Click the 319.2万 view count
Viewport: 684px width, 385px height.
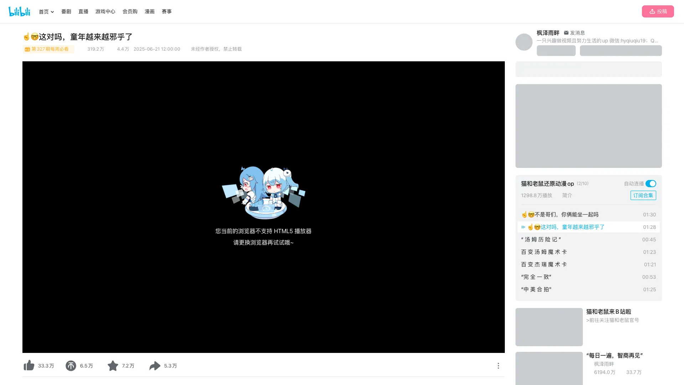point(95,49)
